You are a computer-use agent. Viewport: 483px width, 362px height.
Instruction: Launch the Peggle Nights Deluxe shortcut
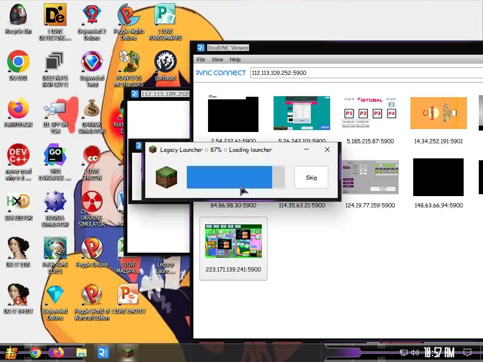click(x=128, y=22)
